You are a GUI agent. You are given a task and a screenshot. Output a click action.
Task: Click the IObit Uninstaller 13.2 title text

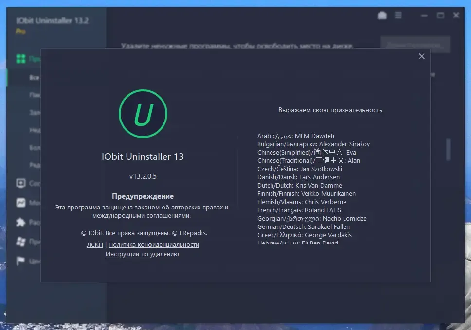tap(52, 21)
